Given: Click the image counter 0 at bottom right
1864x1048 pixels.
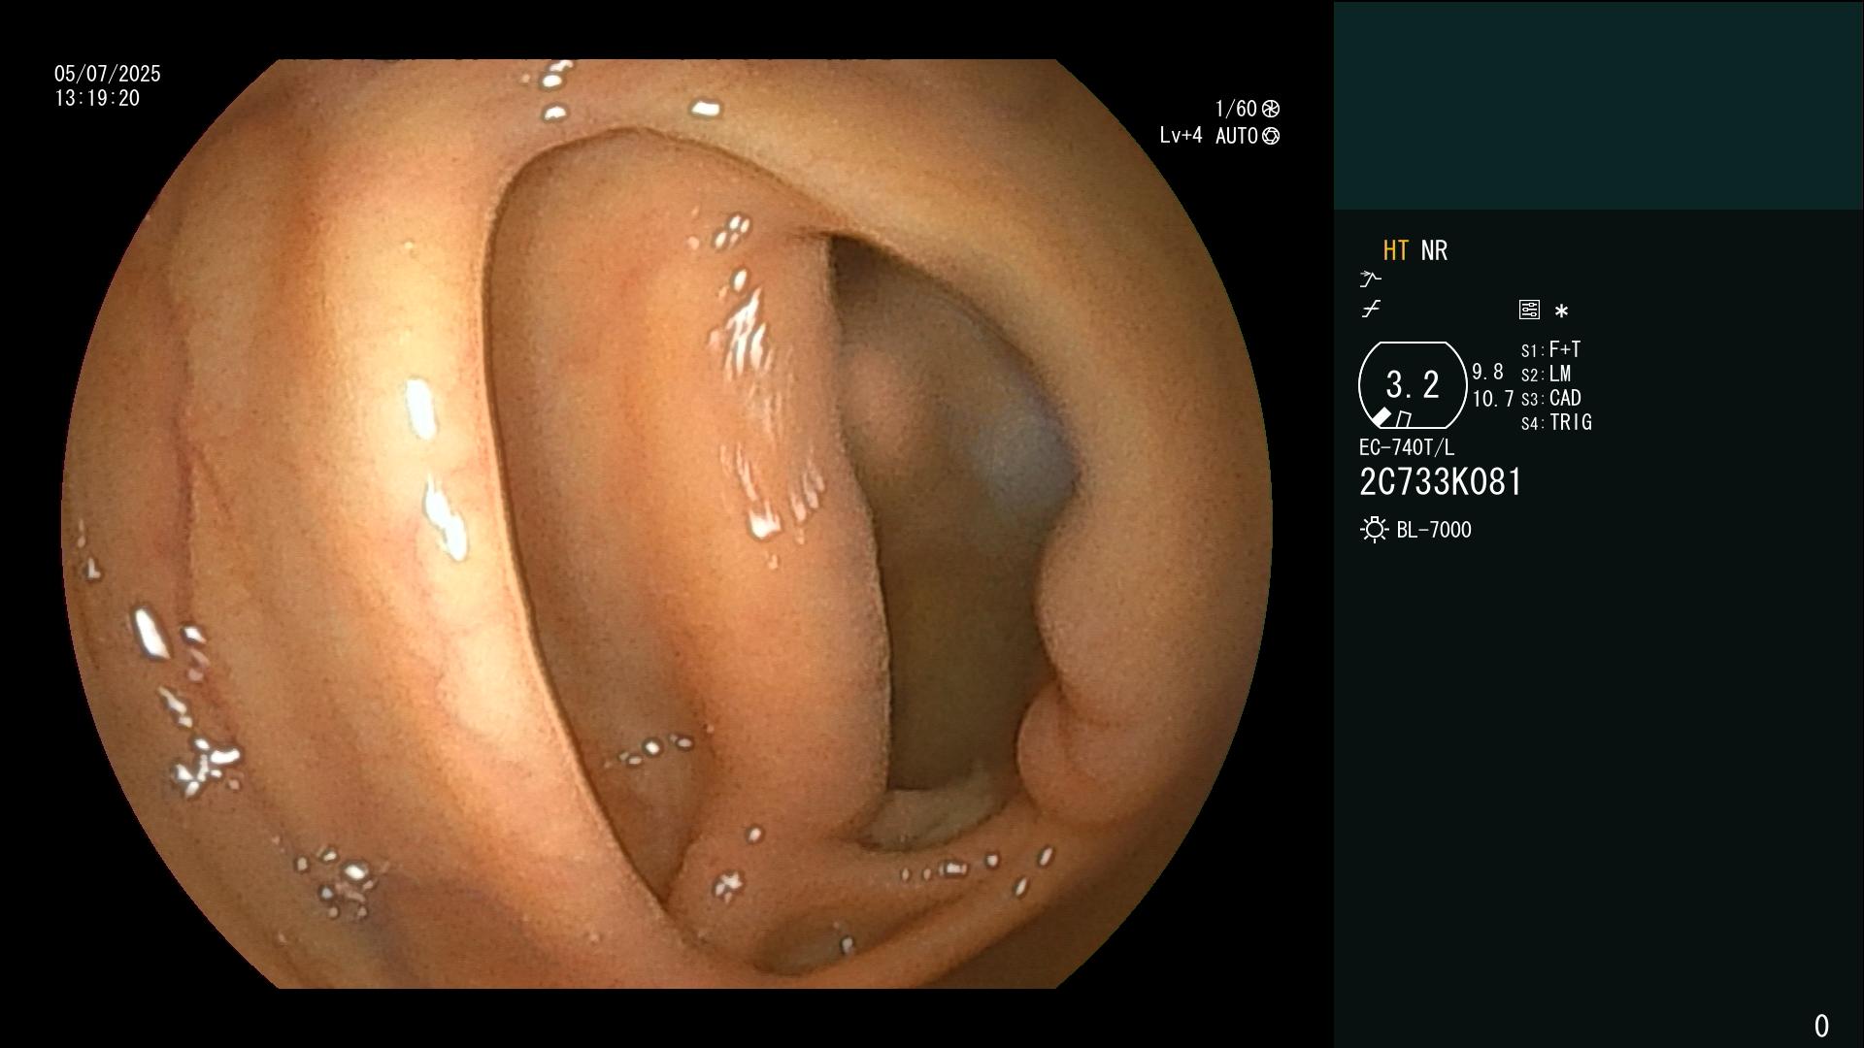Looking at the screenshot, I should pyautogui.click(x=1821, y=1026).
